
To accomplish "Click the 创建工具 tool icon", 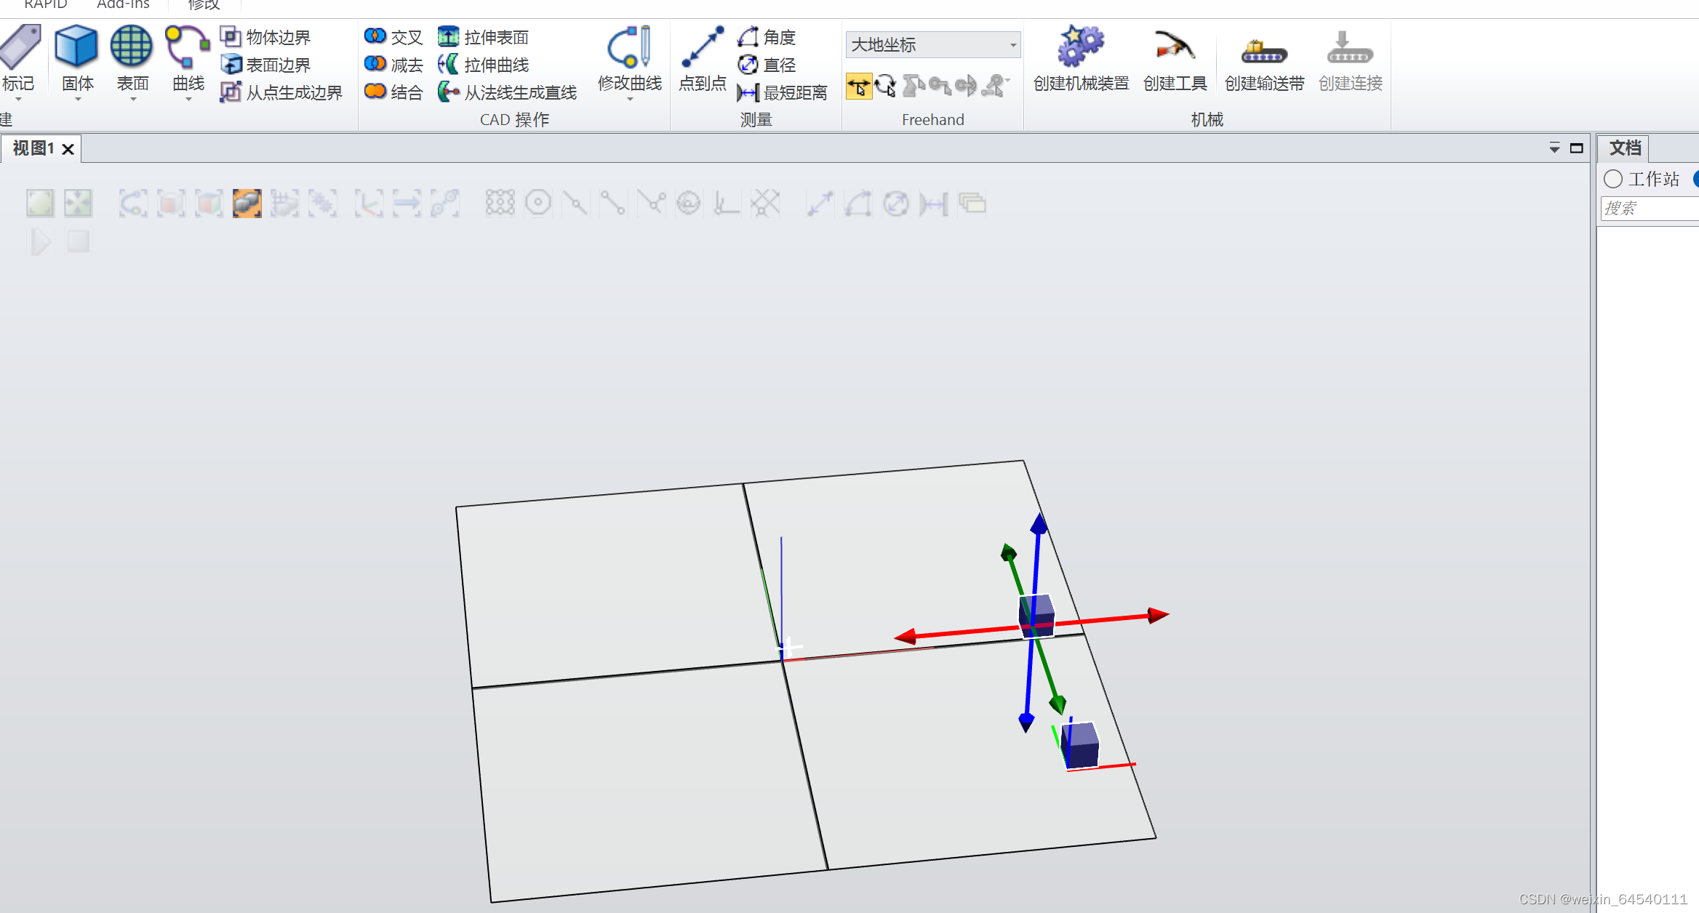I will click(1174, 47).
